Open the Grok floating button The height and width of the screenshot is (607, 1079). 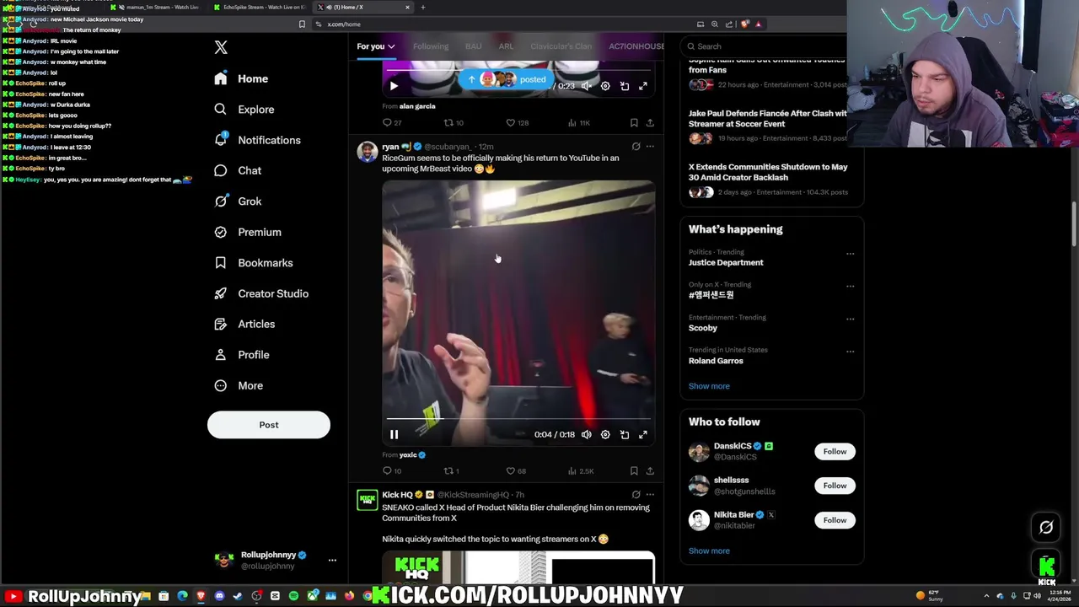point(1046,528)
